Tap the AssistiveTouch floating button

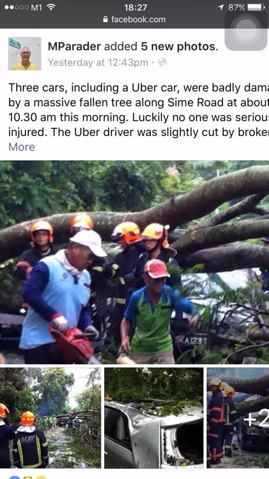pyautogui.click(x=246, y=30)
